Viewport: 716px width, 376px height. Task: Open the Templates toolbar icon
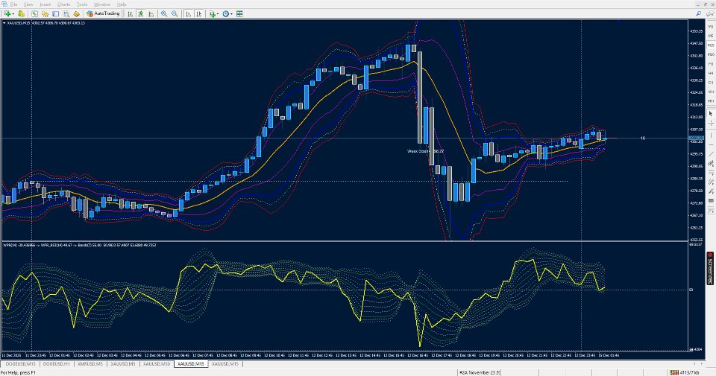point(239,13)
